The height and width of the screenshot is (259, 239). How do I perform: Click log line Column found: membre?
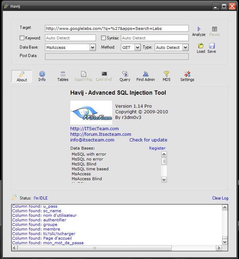tap(36, 229)
